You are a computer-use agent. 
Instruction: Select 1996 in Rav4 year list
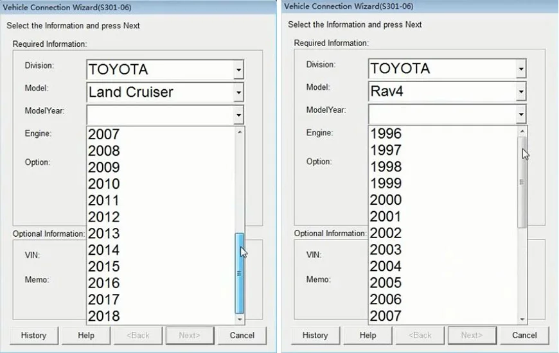[443, 133]
